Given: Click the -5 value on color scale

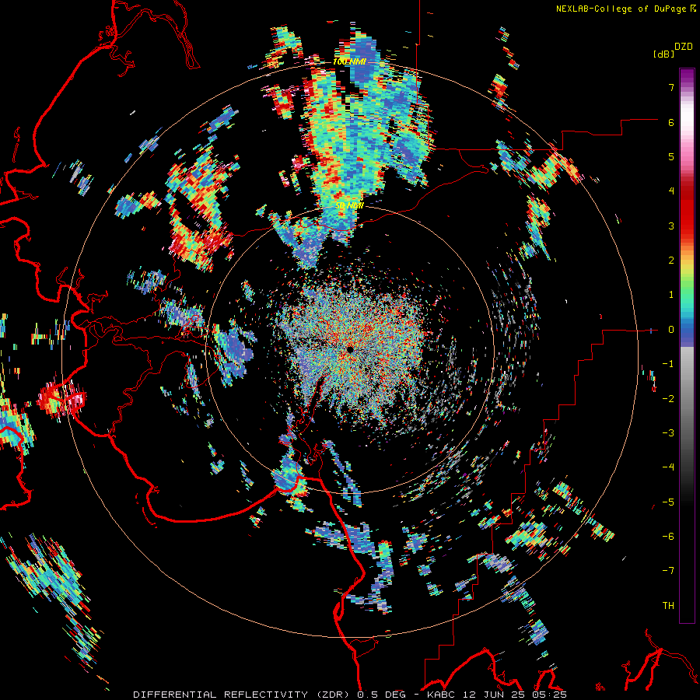Looking at the screenshot, I should [668, 502].
